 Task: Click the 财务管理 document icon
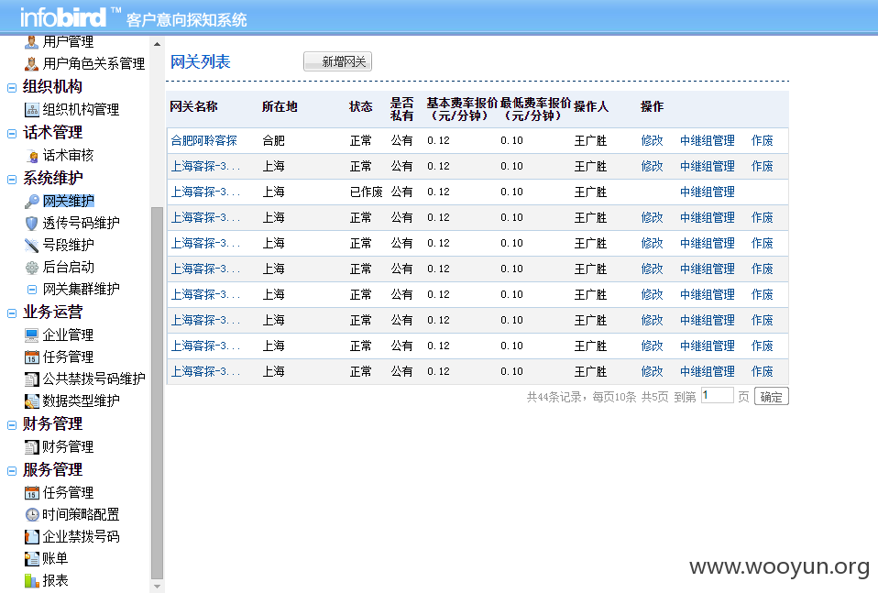pos(32,447)
